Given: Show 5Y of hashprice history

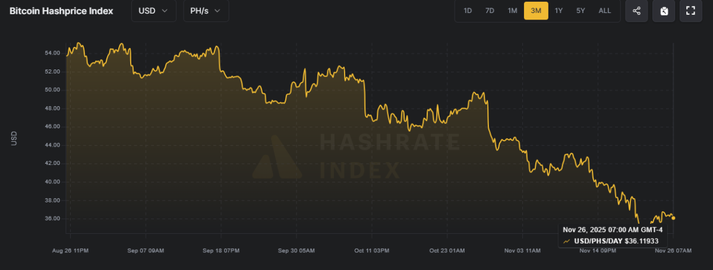Looking at the screenshot, I should pyautogui.click(x=581, y=11).
